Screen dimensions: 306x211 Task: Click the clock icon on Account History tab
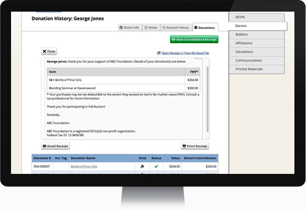click(164, 28)
